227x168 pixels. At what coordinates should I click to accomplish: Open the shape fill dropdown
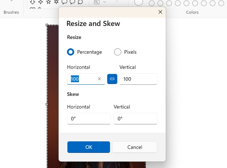click(x=105, y=2)
